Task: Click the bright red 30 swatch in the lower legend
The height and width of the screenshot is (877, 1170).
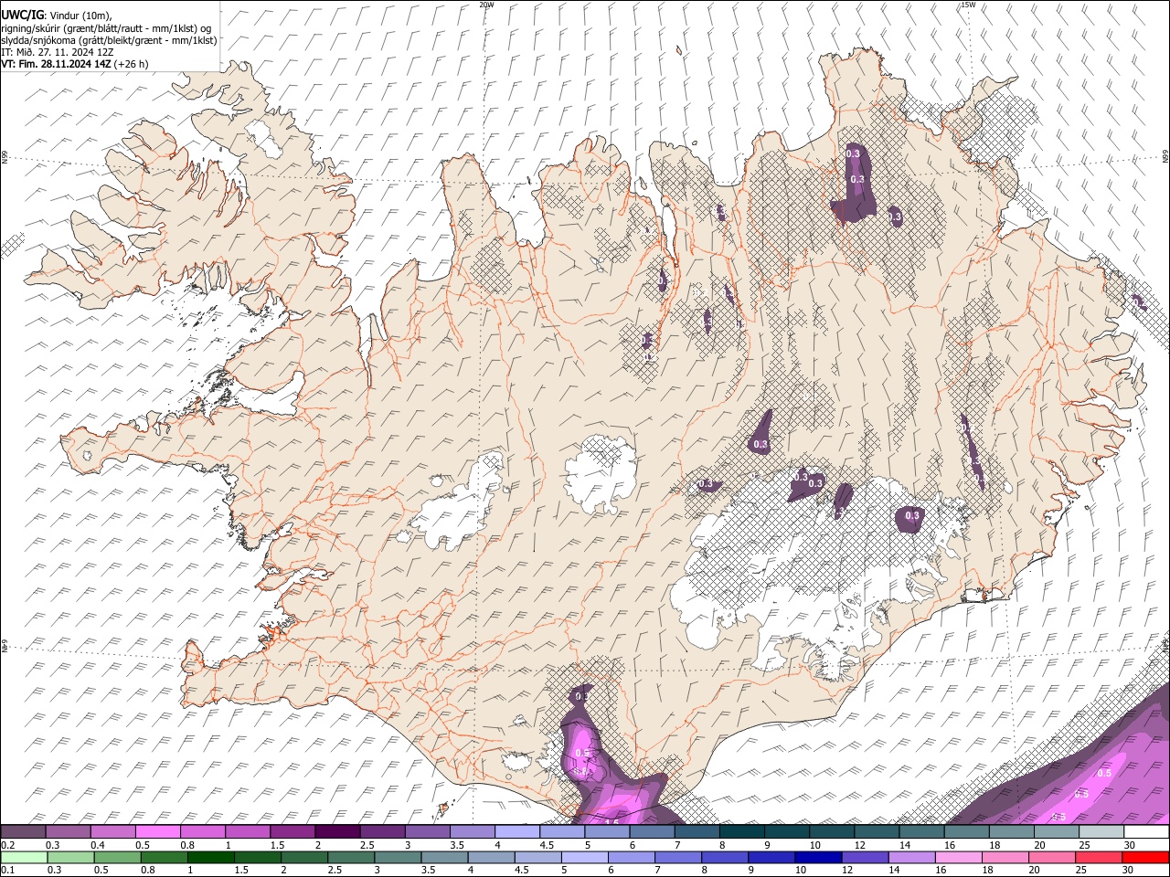Action: [x=1144, y=857]
